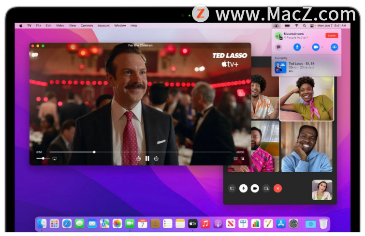Image resolution: width=365 pixels, height=236 pixels.
Task: Select the participant in the blue hoodie
Action: tap(307, 147)
